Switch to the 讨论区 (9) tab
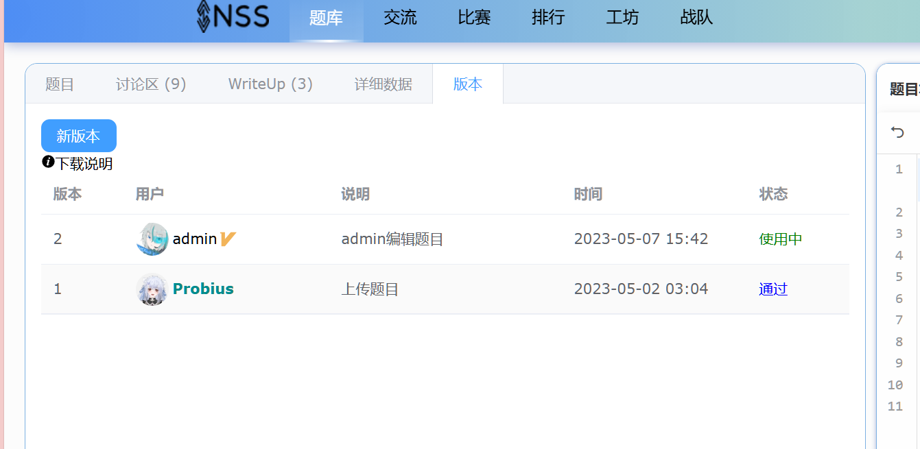The image size is (920, 449). (151, 84)
